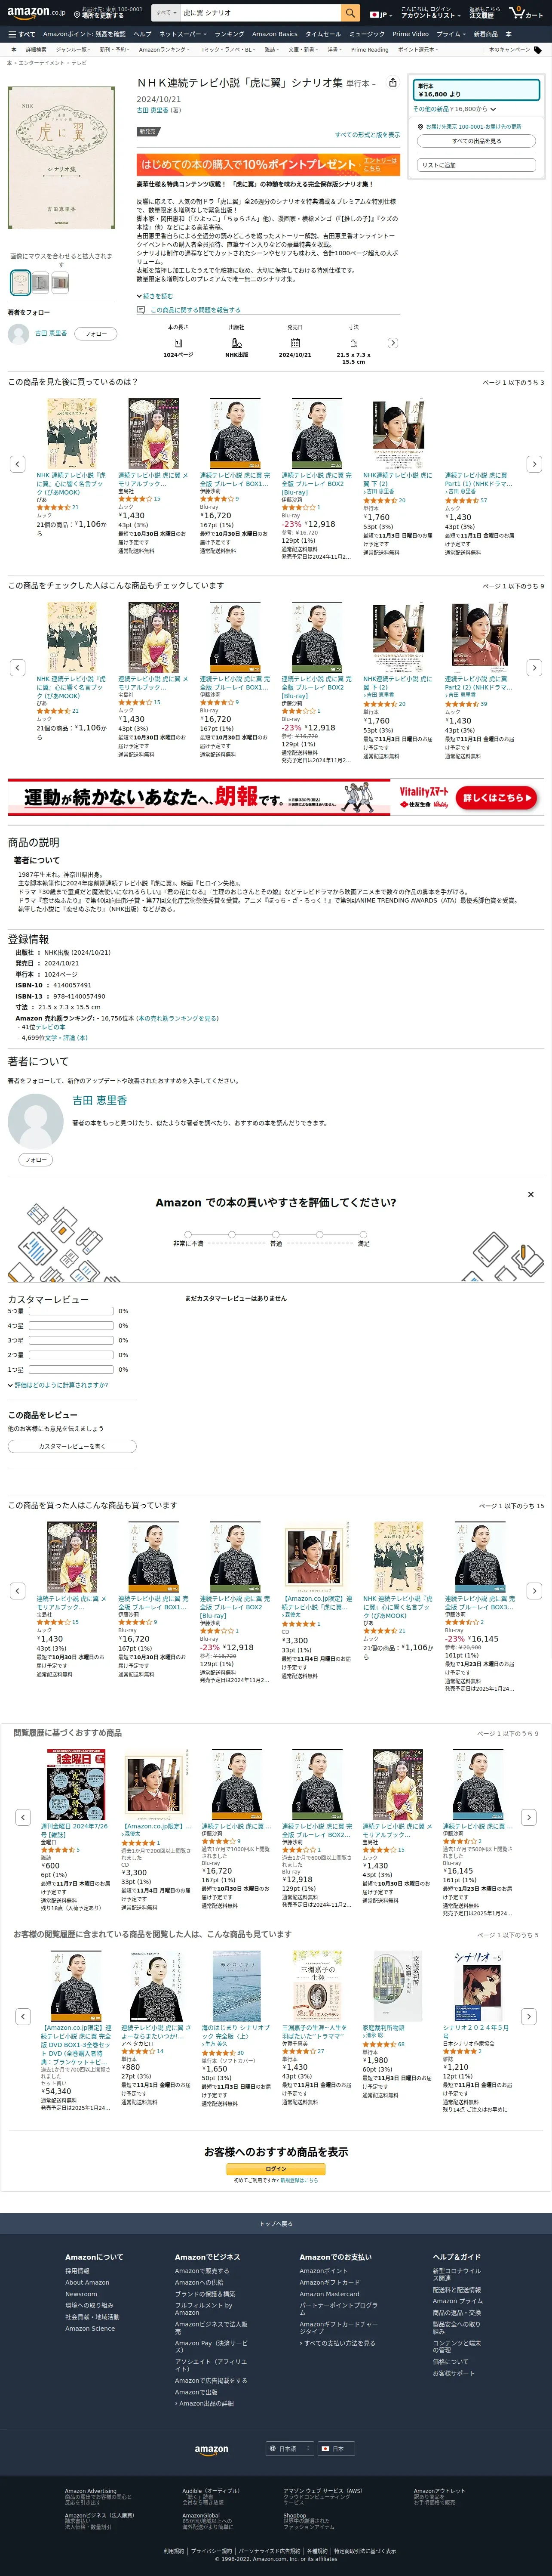
Task: Click the JP flag language selector
Action: 380,14
